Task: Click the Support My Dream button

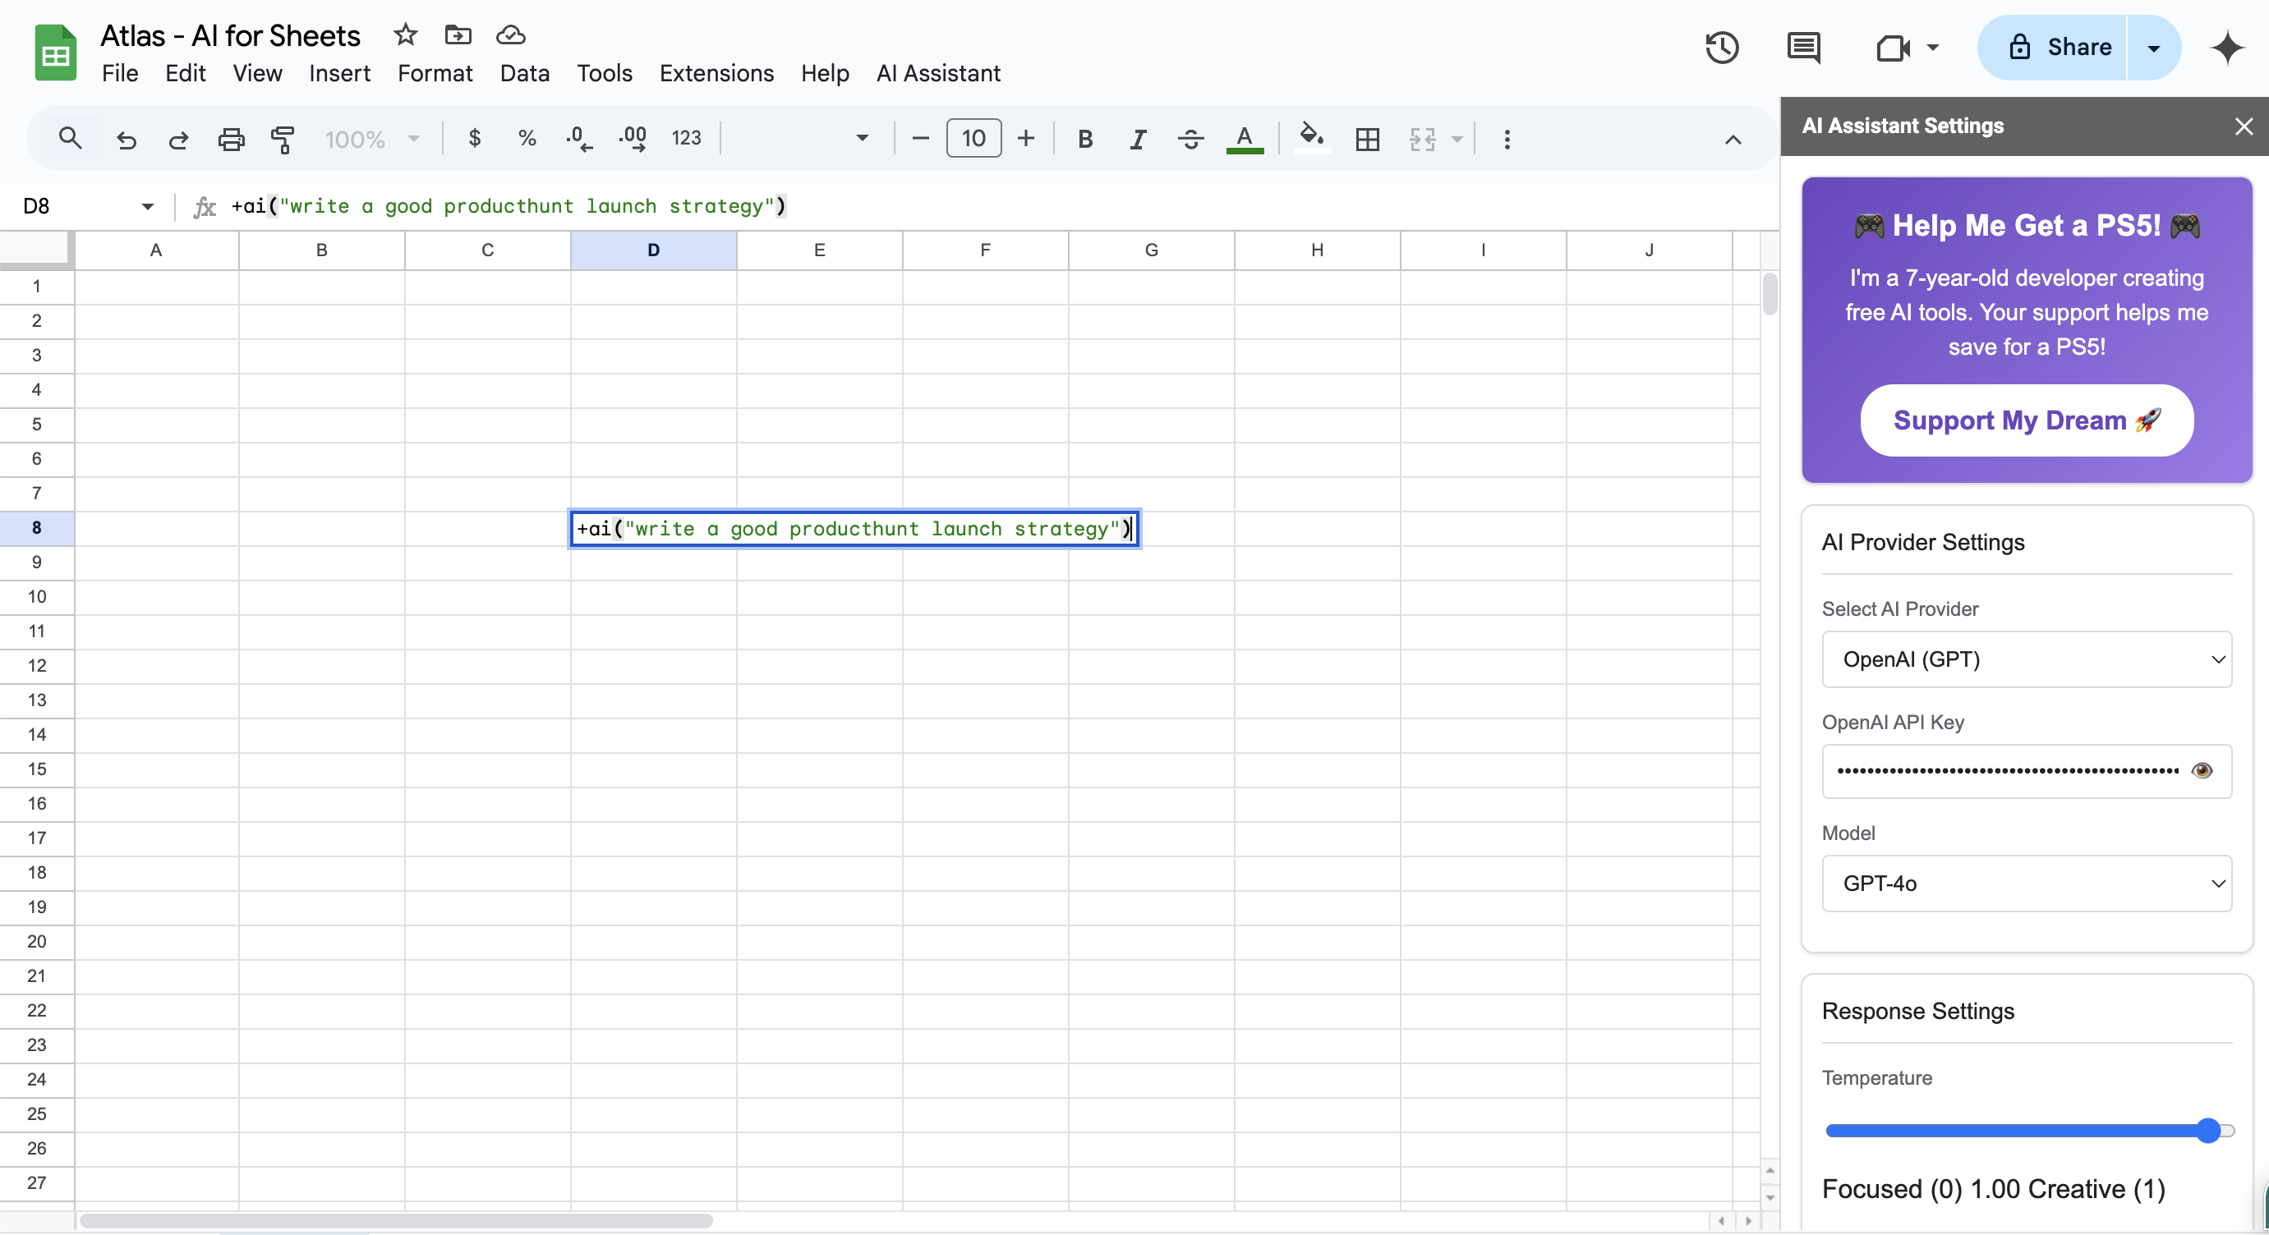Action: click(x=2026, y=420)
